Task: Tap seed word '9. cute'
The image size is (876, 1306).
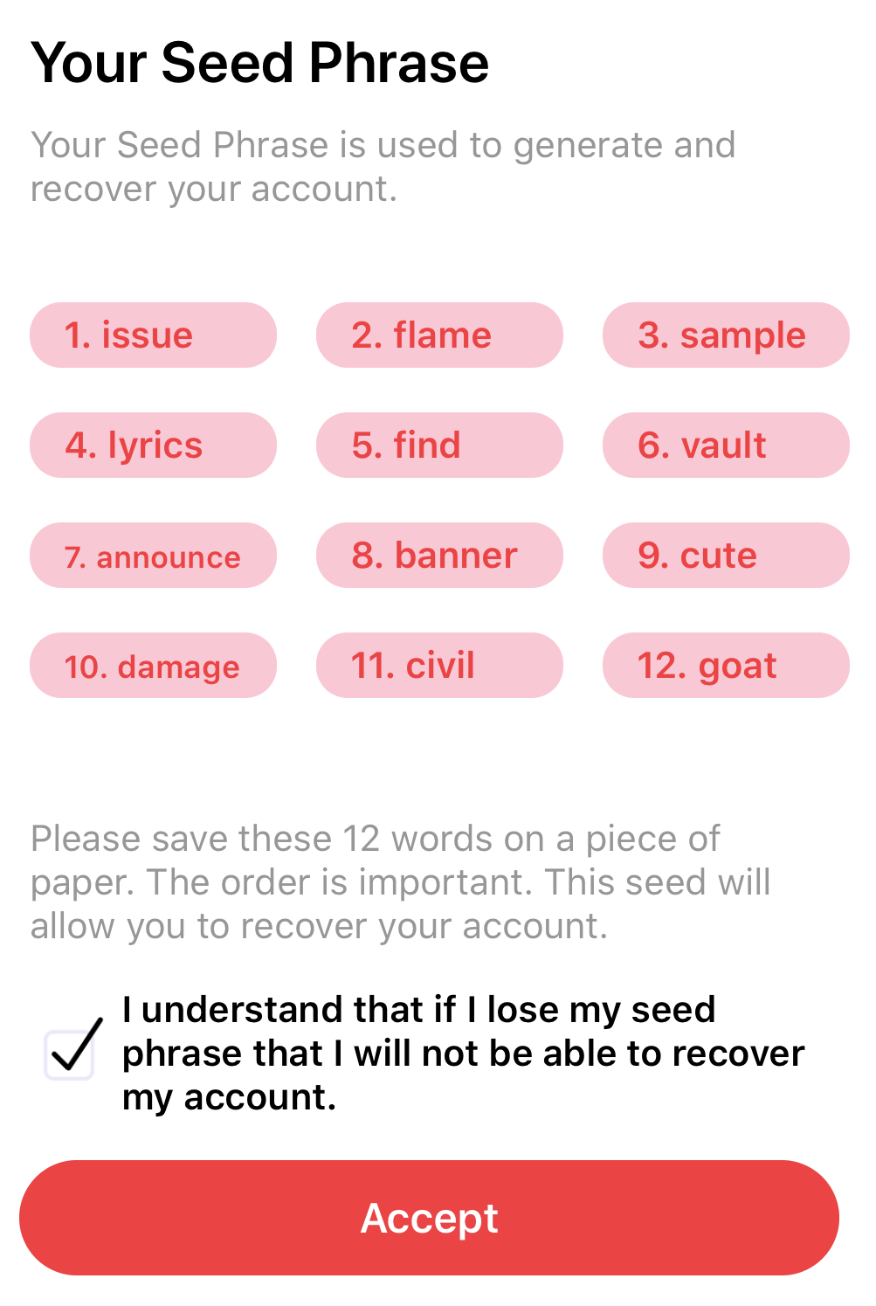Action: coord(725,556)
